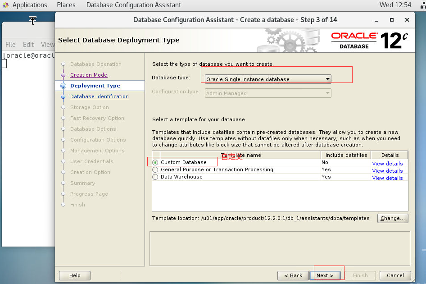
Task: Click the Database Identification step bullet icon
Action: point(63,97)
